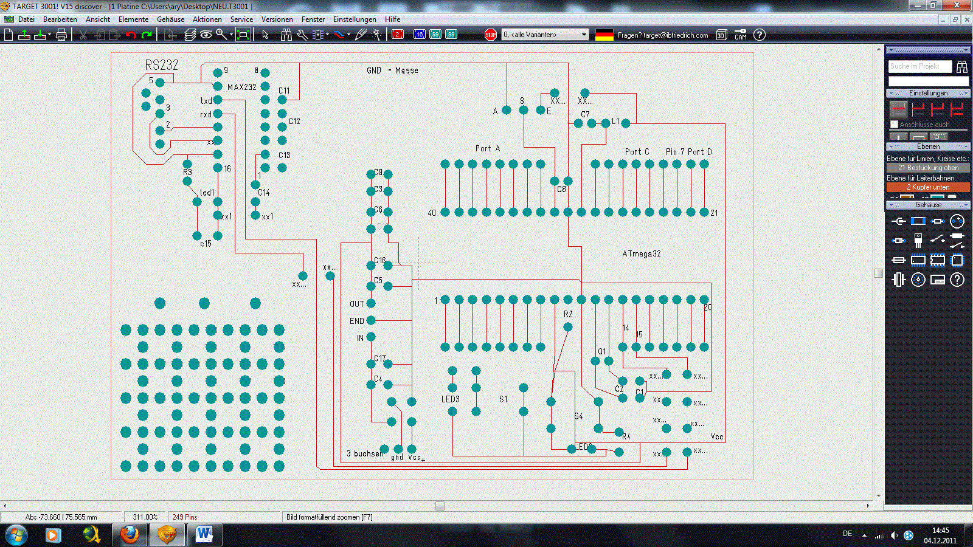Open the CAM tool icon
This screenshot has width=973, height=547.
[740, 35]
